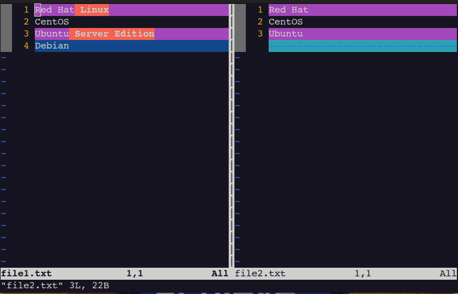This screenshot has width=458, height=294.
Task: Click the gray fold column in right pane
Action: (x=240, y=28)
